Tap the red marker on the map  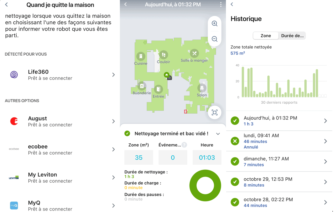185,111
